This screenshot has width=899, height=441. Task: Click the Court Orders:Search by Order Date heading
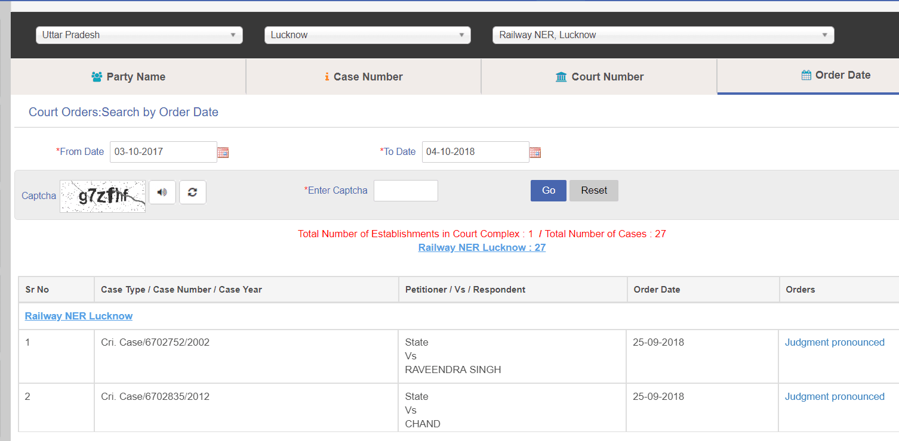[x=124, y=112]
